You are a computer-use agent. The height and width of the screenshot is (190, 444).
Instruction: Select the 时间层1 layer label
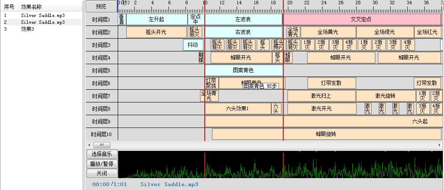[102, 20]
